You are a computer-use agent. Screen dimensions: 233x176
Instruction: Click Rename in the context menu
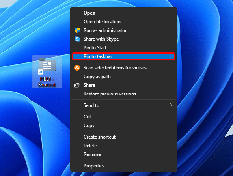tap(92, 154)
